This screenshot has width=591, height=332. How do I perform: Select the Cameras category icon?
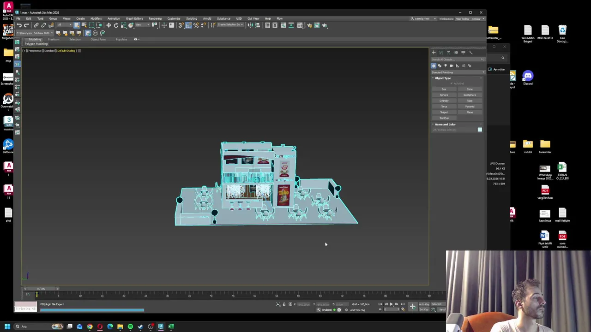[452, 65]
